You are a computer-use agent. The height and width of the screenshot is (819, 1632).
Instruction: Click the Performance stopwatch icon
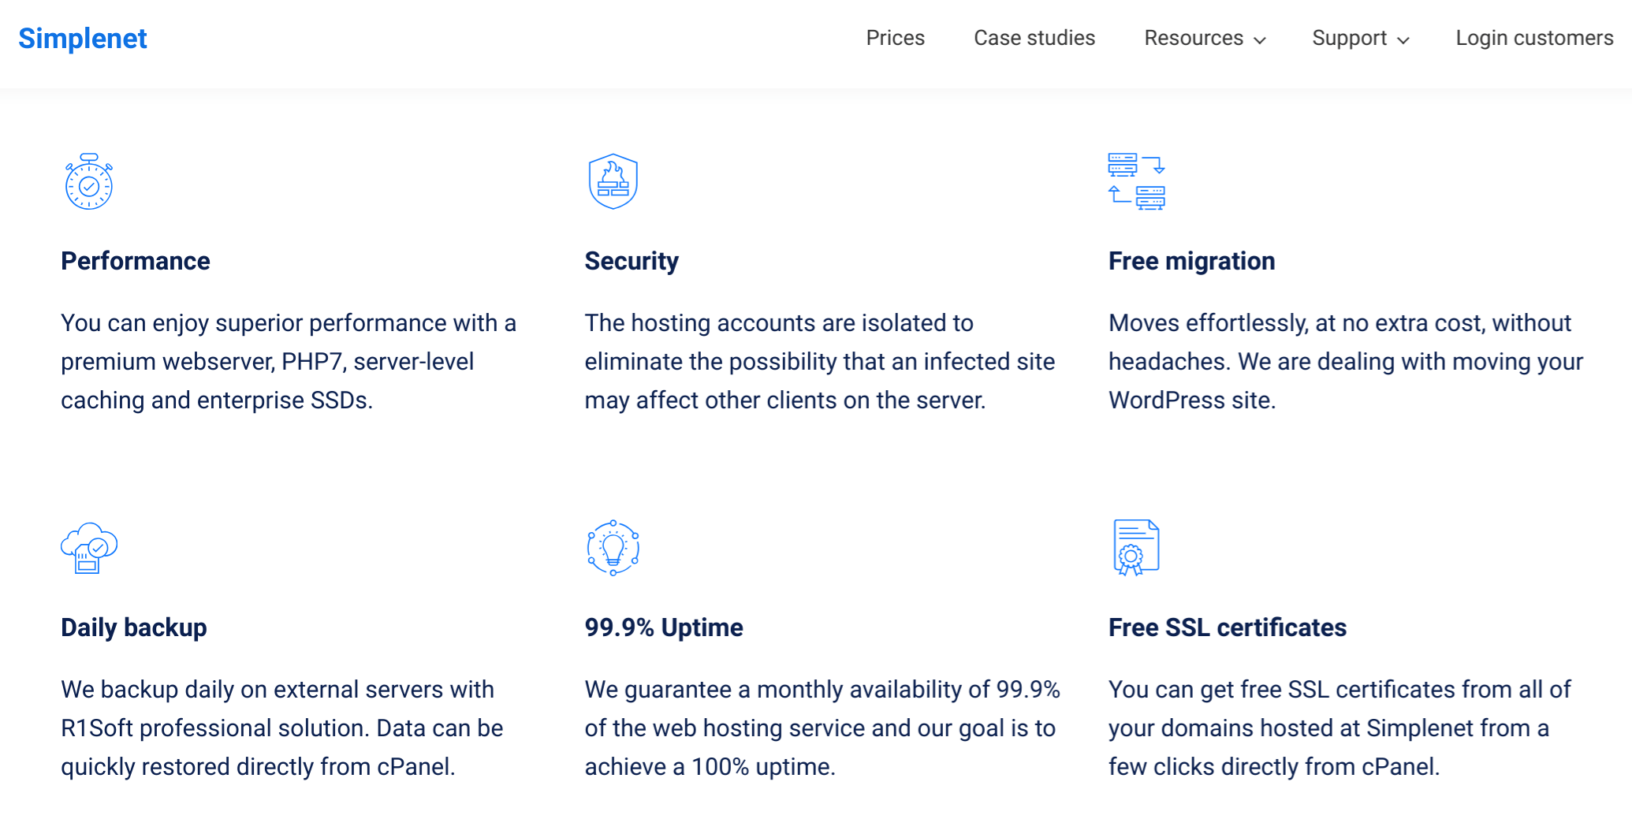click(x=89, y=181)
